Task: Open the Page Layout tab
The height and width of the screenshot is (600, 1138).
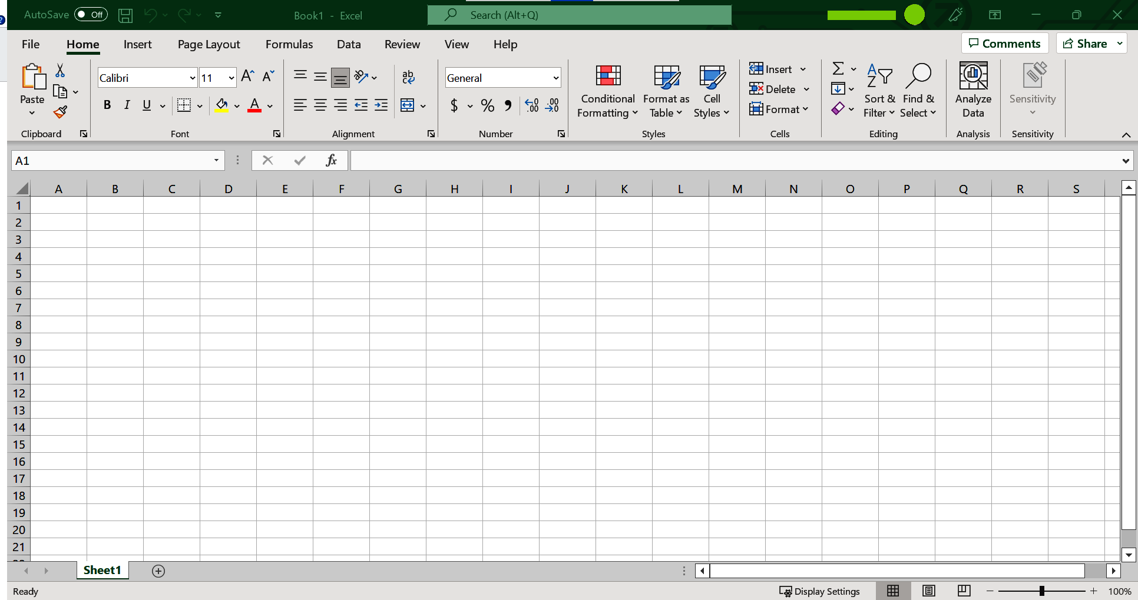Action: point(209,44)
